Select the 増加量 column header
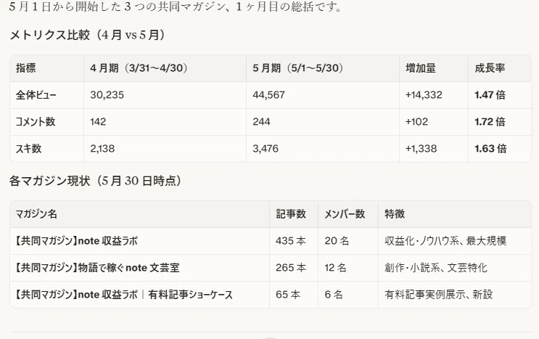Image resolution: width=539 pixels, height=339 pixels. coord(421,68)
